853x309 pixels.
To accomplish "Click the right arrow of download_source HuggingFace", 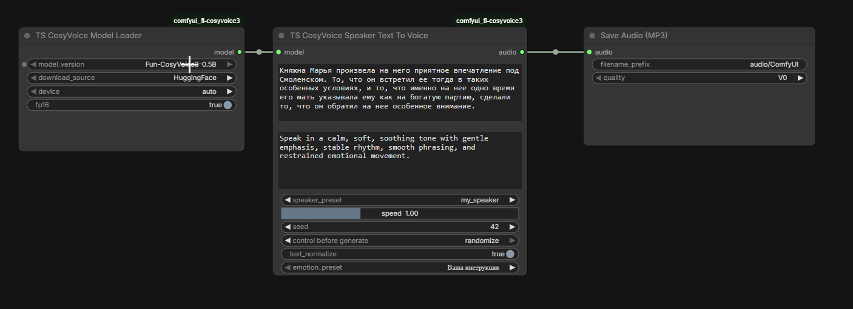I will (230, 78).
